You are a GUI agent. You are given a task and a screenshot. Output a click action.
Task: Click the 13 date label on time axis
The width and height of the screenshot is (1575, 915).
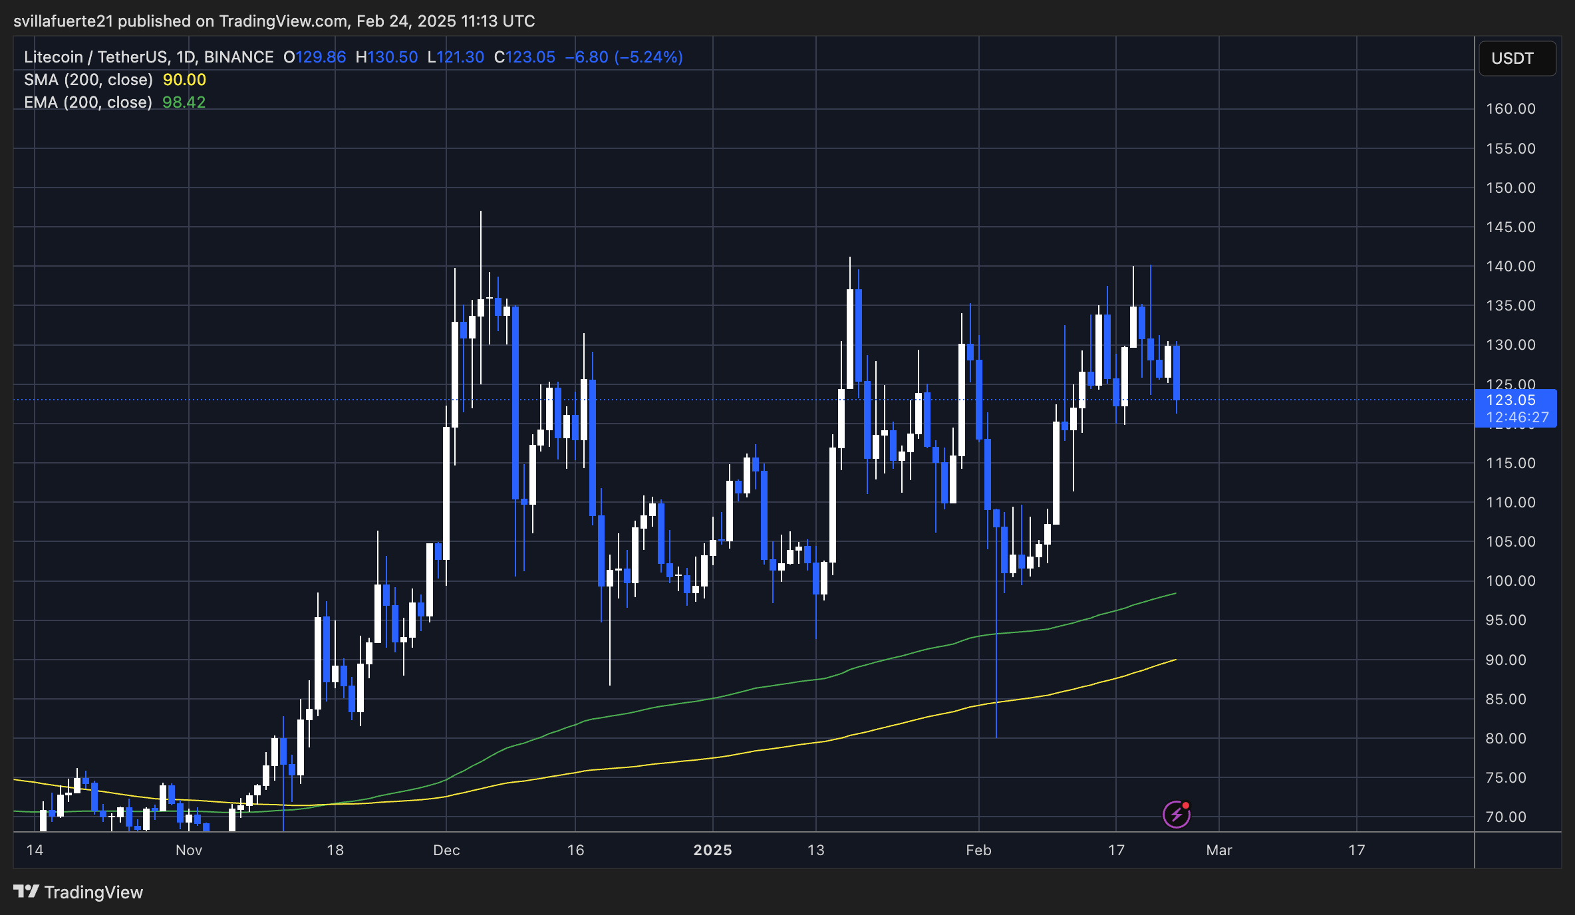(x=815, y=850)
